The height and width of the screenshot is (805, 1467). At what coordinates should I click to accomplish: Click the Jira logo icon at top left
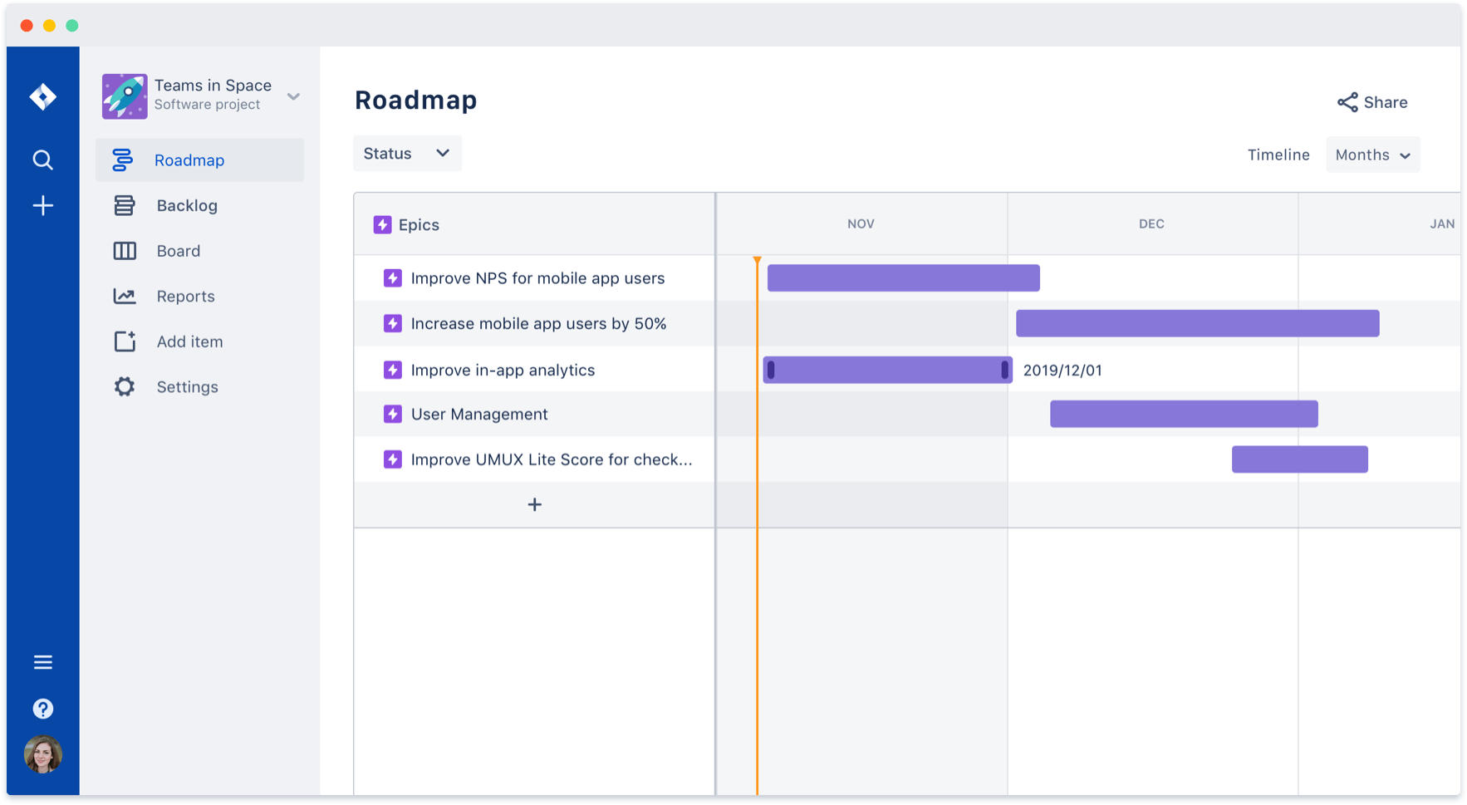point(42,96)
